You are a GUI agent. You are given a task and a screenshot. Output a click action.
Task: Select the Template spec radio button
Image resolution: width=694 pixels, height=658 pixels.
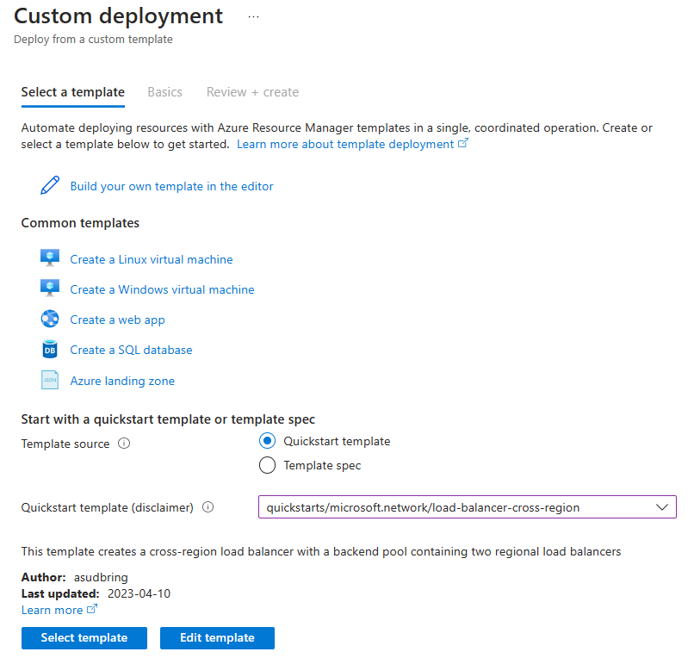click(x=268, y=465)
